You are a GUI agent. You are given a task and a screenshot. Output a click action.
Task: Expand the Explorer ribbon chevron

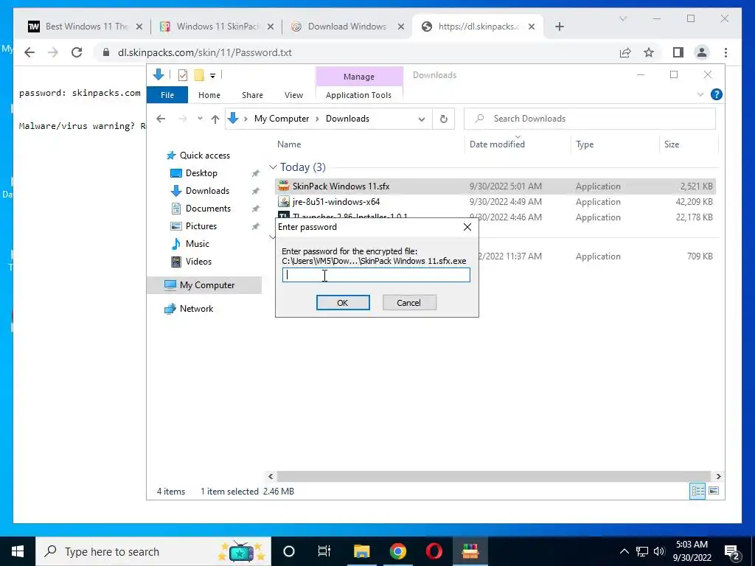tap(700, 95)
